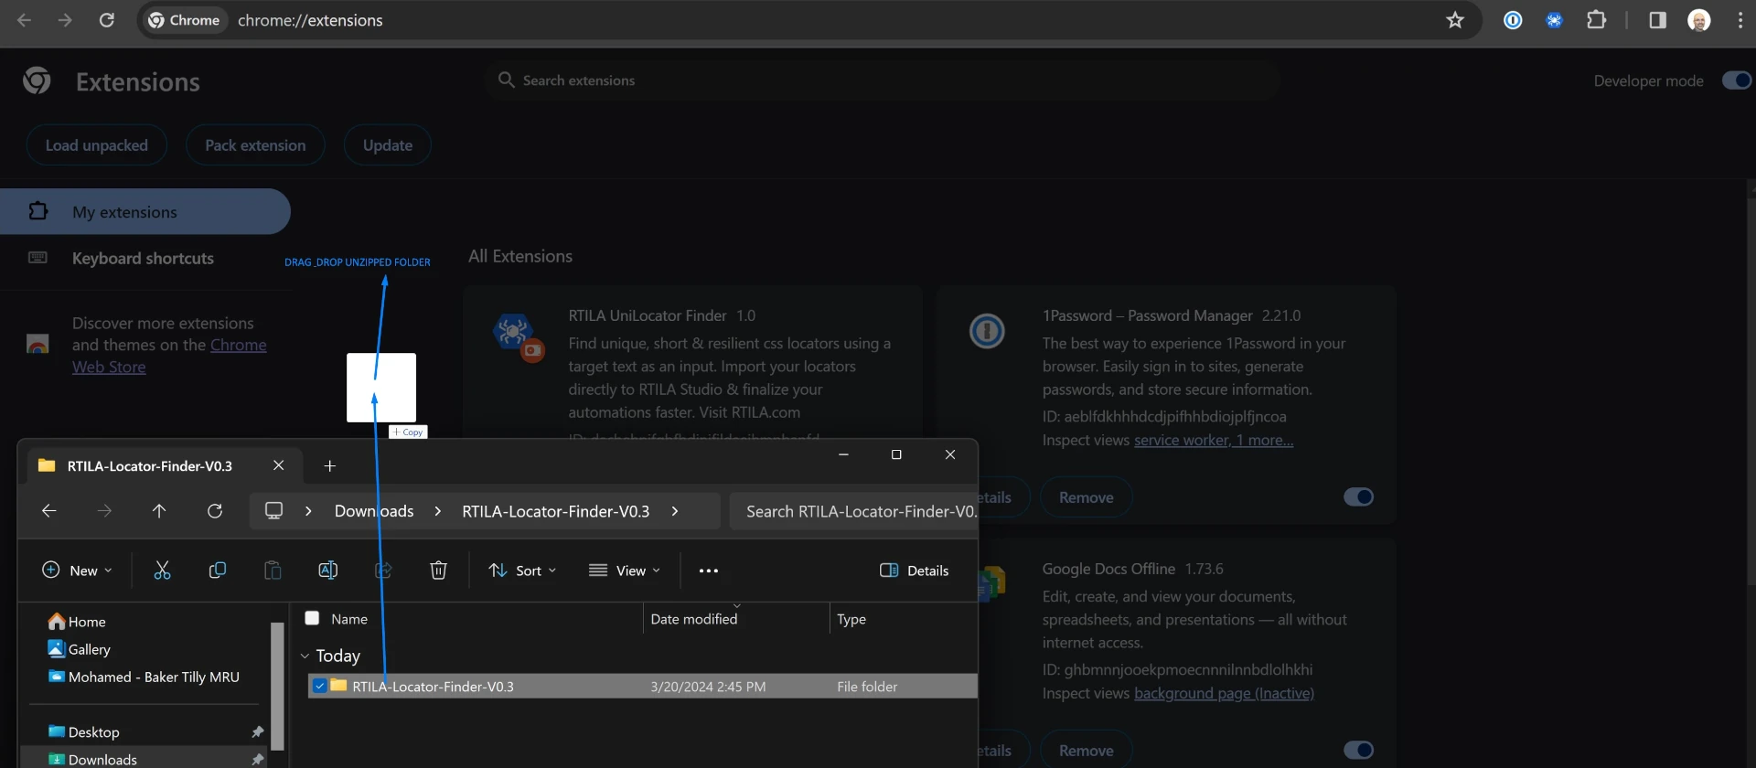This screenshot has width=1756, height=768.
Task: Click the 1Password extension card icon
Action: tap(987, 331)
